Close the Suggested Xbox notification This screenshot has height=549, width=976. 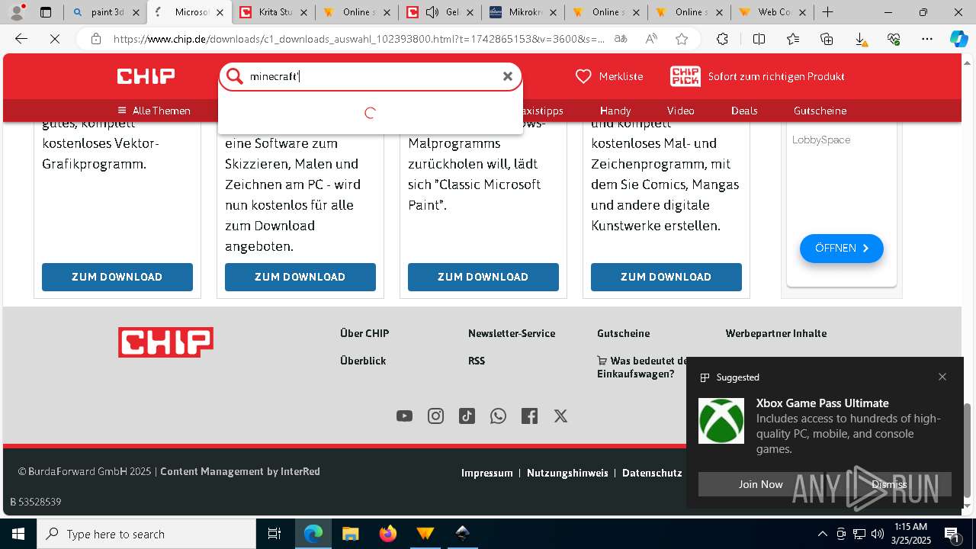(x=942, y=377)
